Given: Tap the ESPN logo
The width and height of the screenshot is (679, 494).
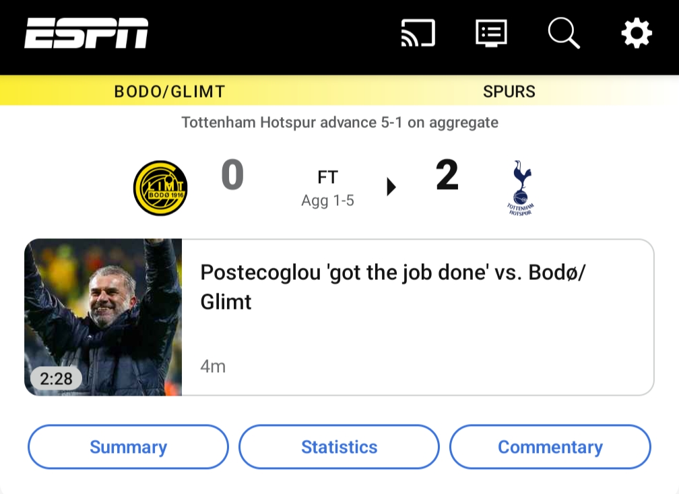Looking at the screenshot, I should 86,34.
